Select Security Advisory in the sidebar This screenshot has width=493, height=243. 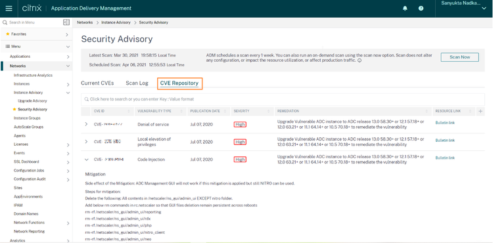tap(32, 109)
